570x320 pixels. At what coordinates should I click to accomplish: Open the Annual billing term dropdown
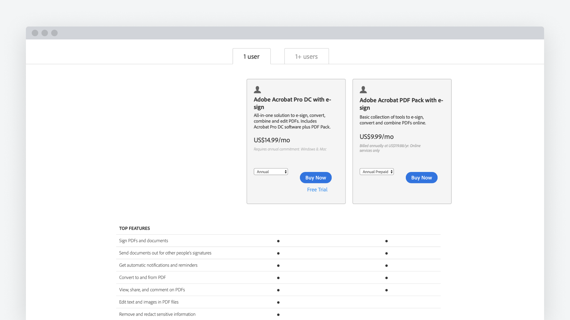point(271,172)
